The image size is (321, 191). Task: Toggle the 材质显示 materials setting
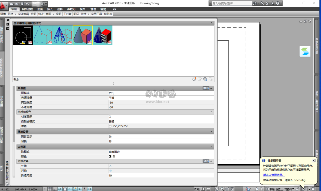pos(160,117)
